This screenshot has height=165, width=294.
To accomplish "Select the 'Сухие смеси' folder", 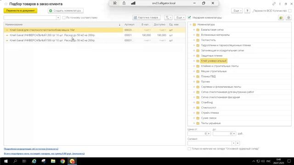I will [209, 118].
